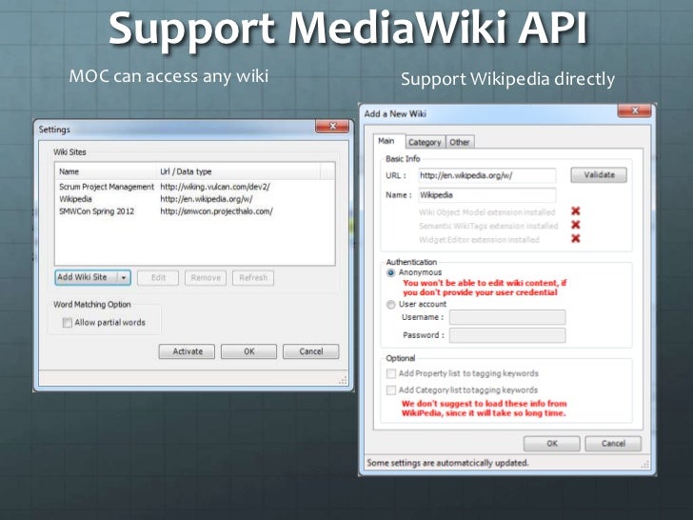Select the Scrum Project Management row

coord(195,187)
